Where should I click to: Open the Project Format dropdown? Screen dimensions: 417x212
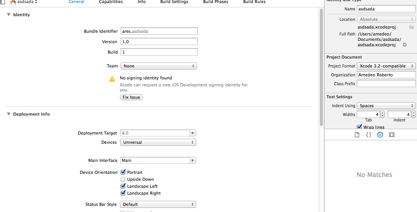pyautogui.click(x=386, y=66)
